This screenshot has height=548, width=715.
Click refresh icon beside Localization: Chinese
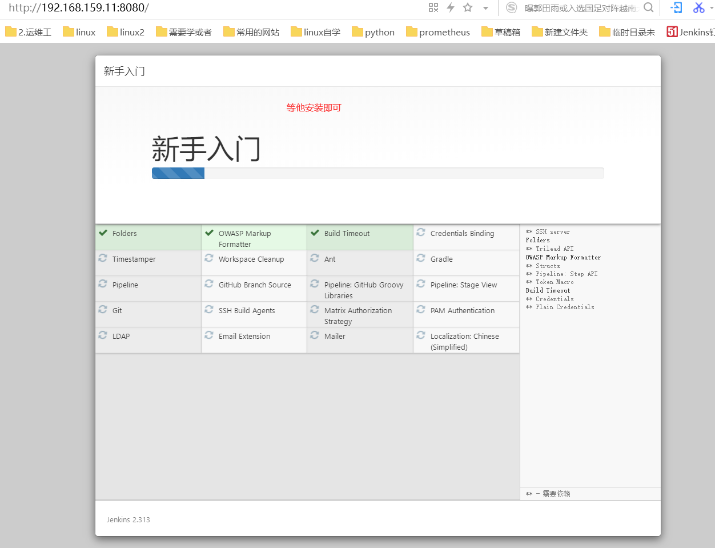point(421,335)
